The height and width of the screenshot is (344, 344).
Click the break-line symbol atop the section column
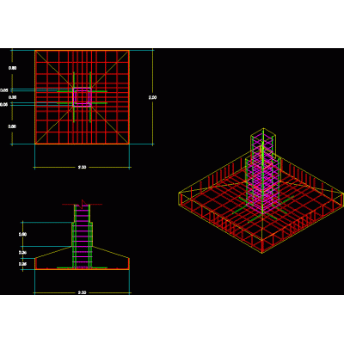(83, 204)
